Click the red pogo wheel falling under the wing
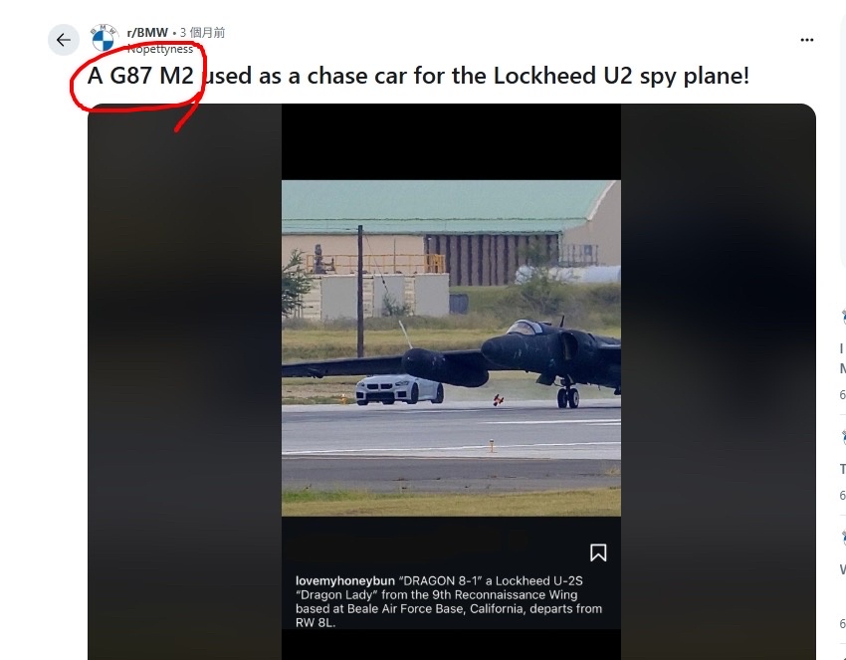Image resolution: width=846 pixels, height=660 pixels. (x=498, y=400)
